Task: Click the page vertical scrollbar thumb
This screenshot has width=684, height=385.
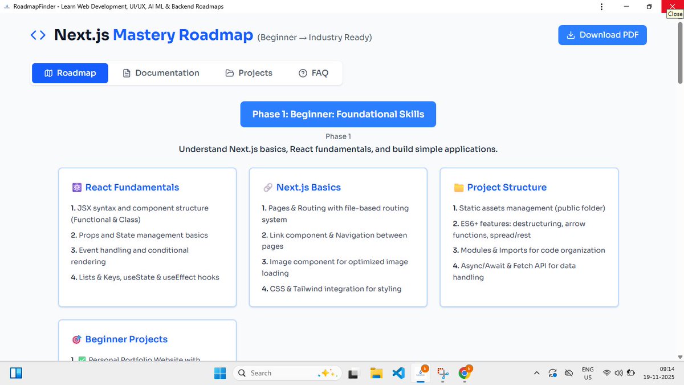Action: point(679,54)
